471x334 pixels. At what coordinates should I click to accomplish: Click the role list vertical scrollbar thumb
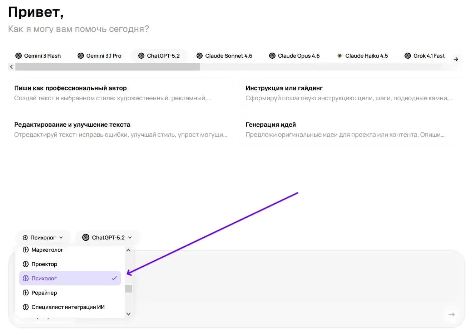coord(129,289)
